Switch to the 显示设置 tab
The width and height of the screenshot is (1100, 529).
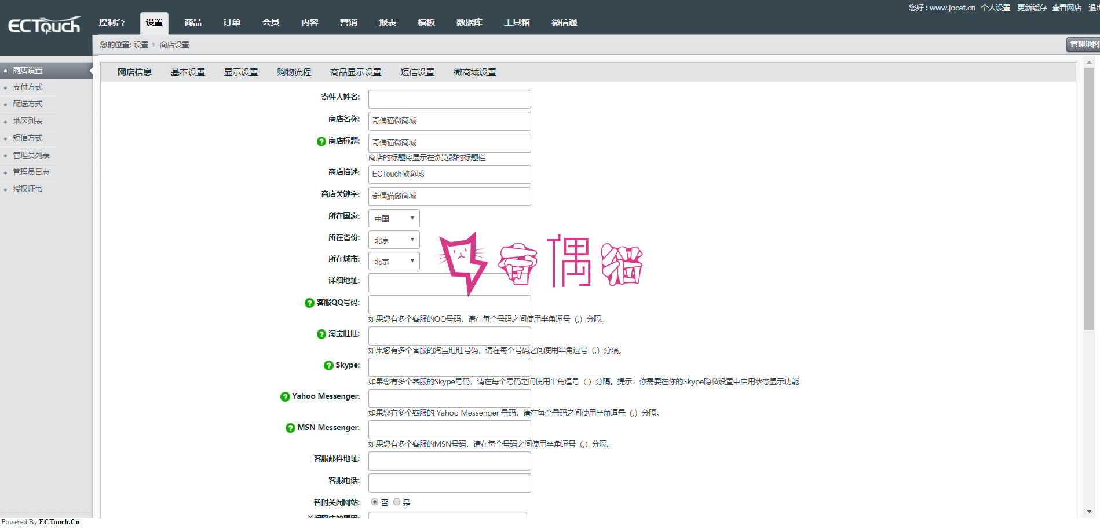pyautogui.click(x=241, y=72)
